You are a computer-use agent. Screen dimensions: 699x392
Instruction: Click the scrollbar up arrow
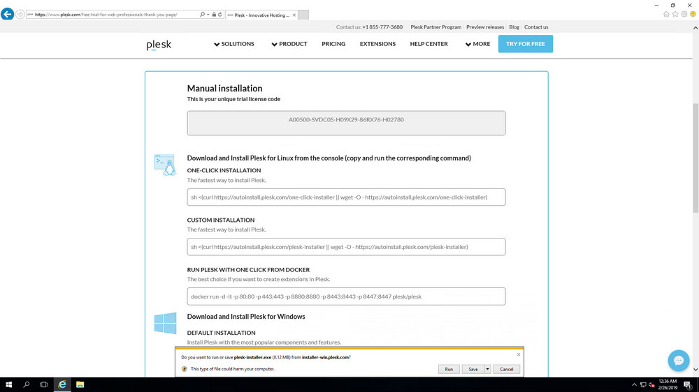point(695,28)
